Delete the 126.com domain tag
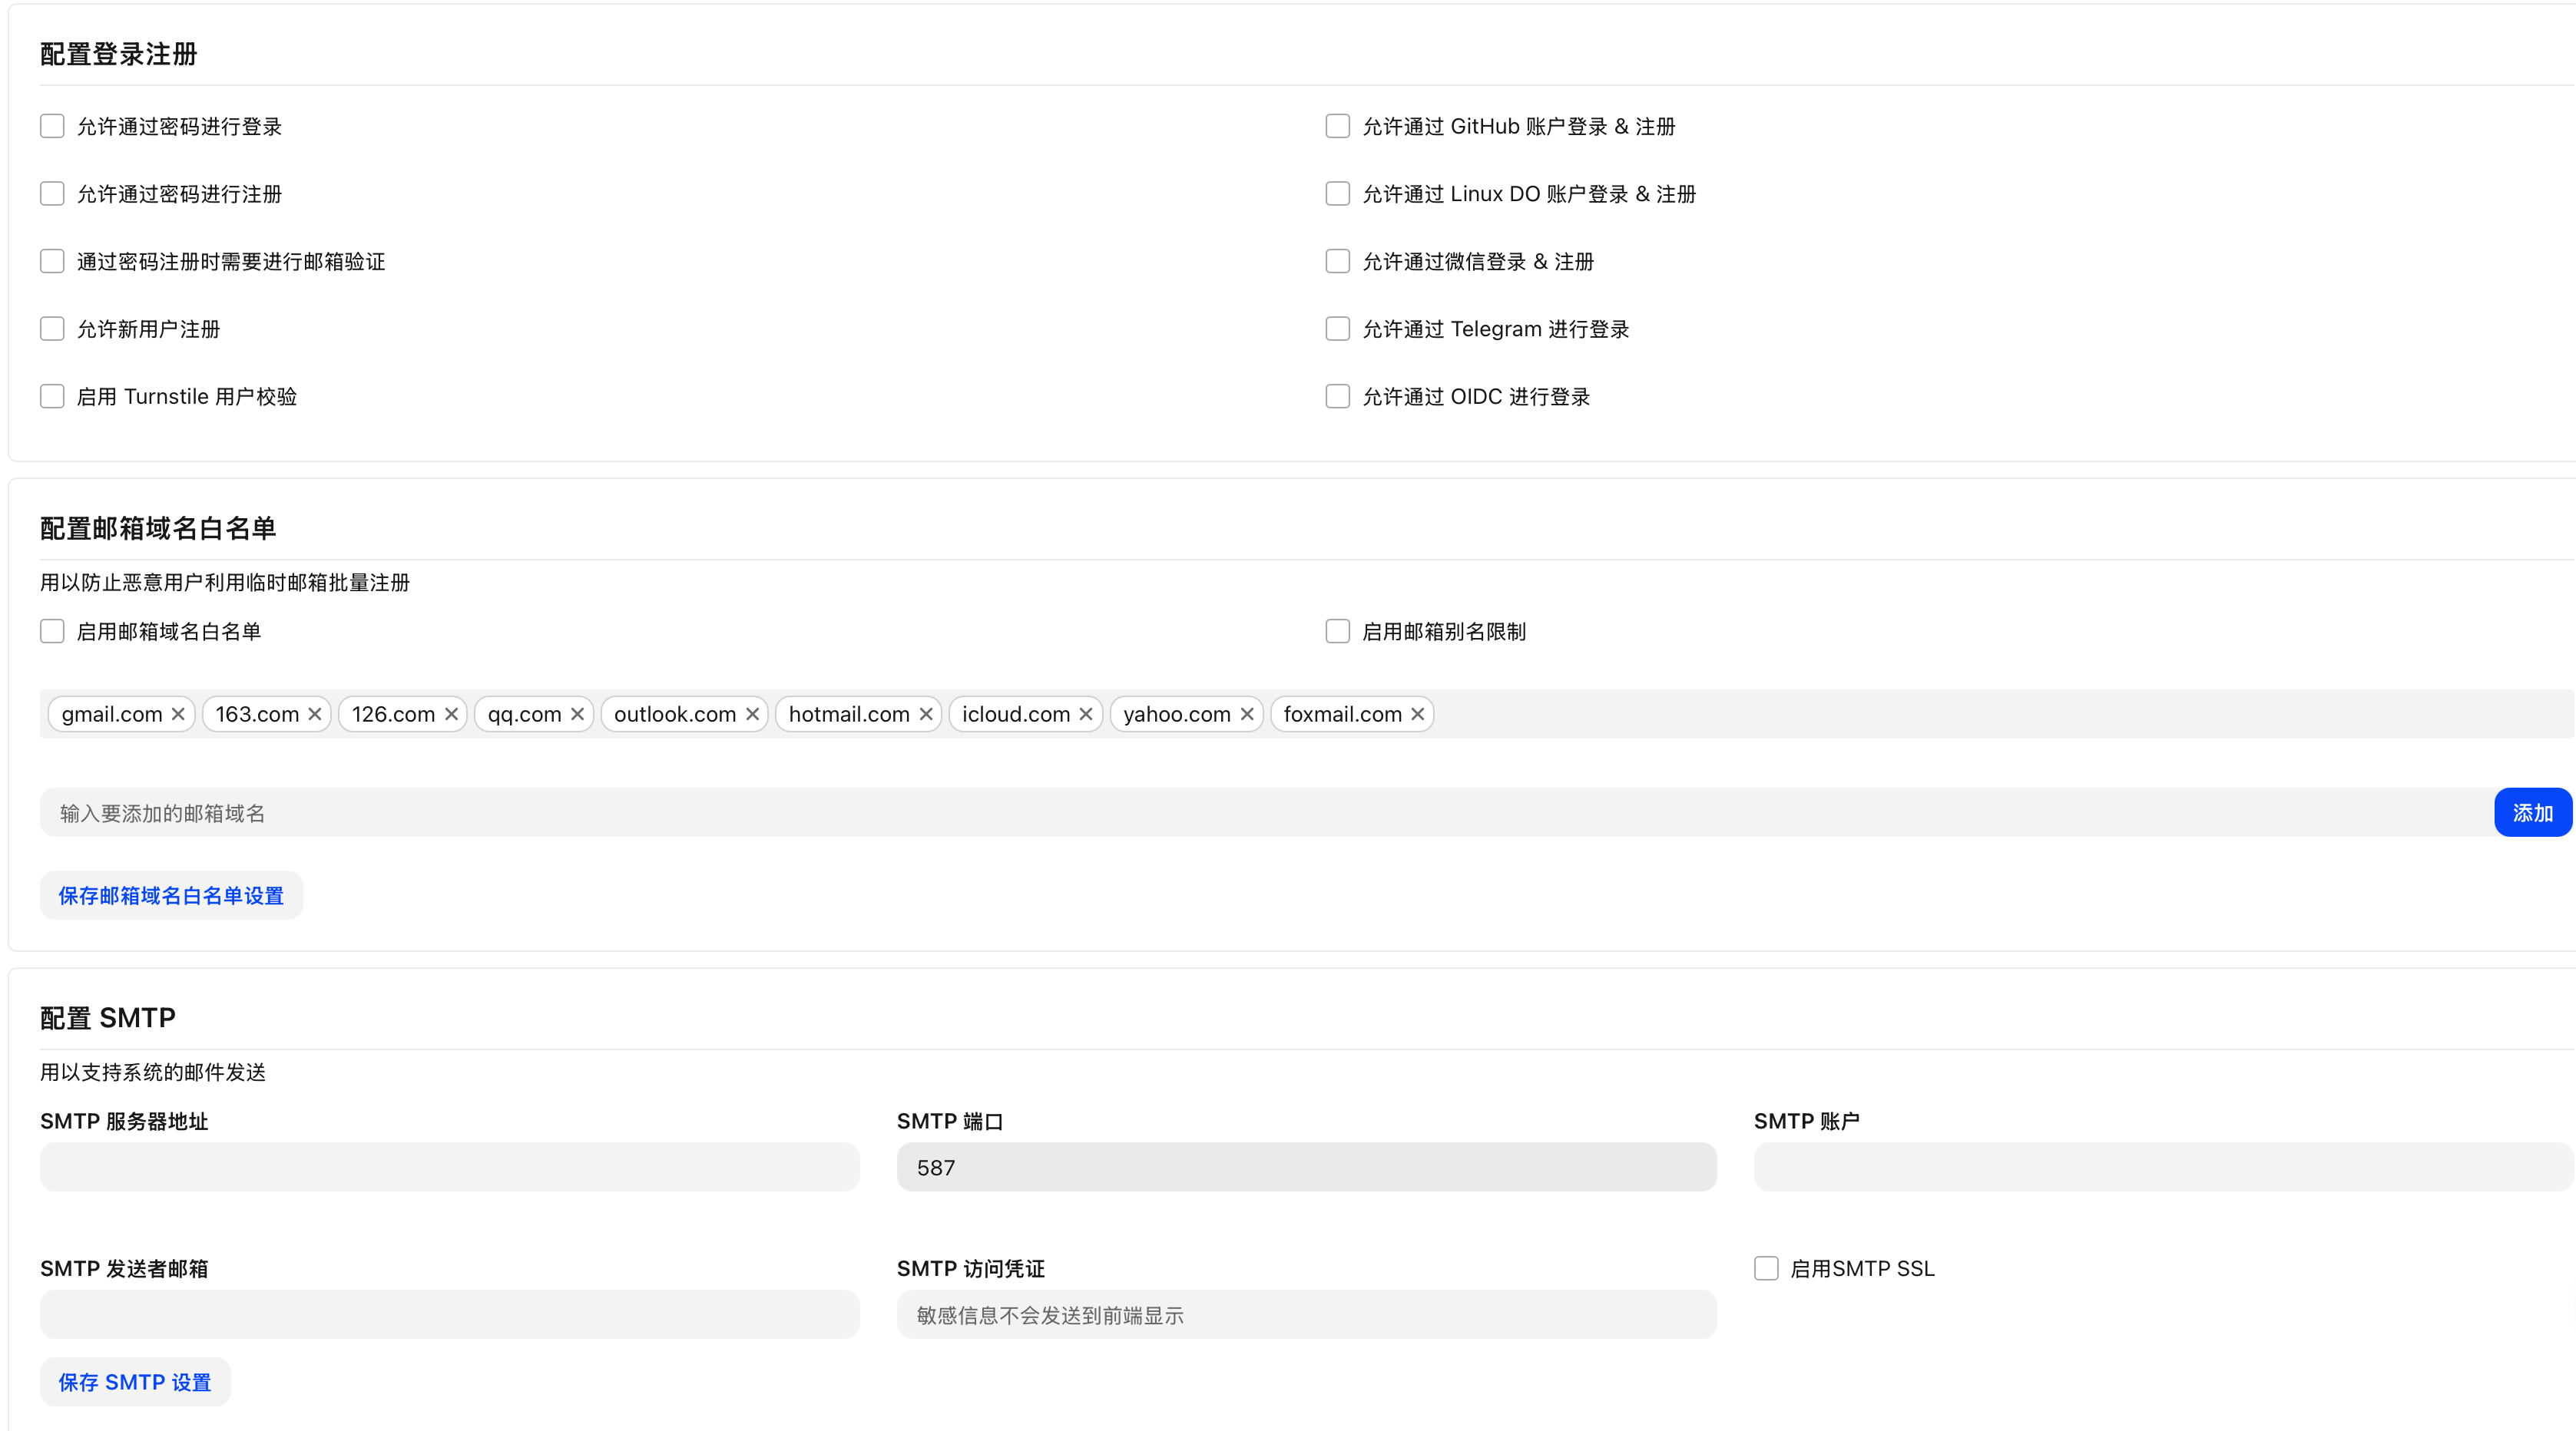 [451, 713]
